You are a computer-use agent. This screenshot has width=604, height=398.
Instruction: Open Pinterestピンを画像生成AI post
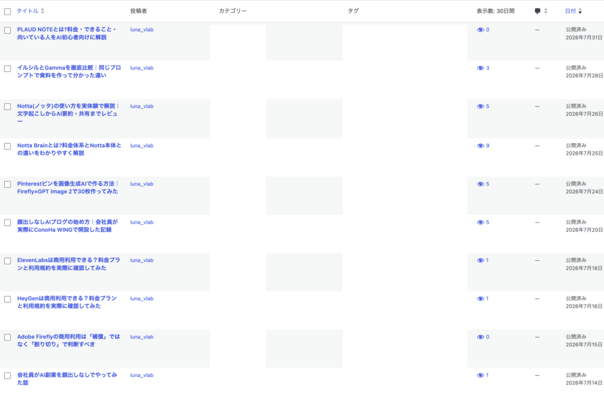click(68, 188)
